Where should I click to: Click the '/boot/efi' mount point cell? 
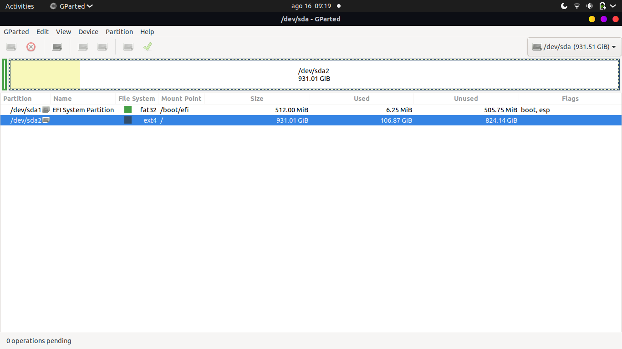(174, 110)
